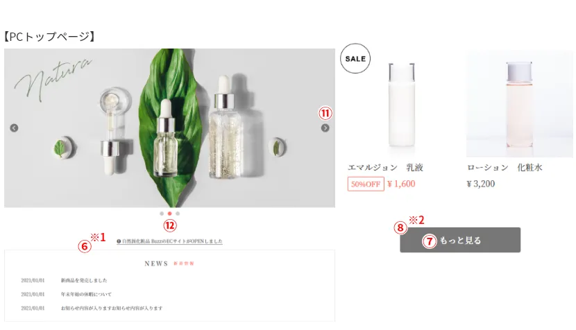This screenshot has width=576, height=330.
Task: Open news item 年末年始の休暇について
Action: click(x=86, y=294)
